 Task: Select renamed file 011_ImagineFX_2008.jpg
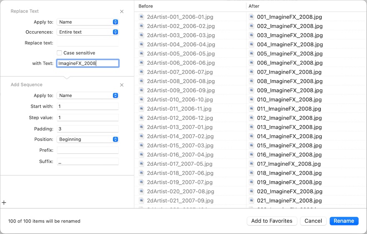pyautogui.click(x=289, y=108)
